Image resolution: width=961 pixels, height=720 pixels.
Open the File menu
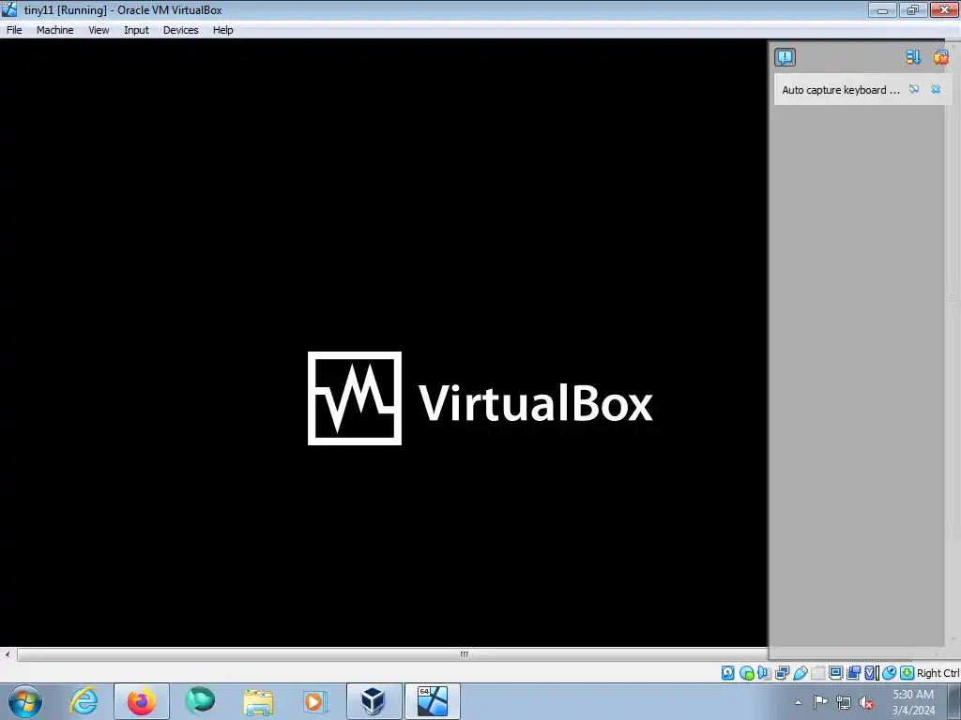tap(14, 30)
